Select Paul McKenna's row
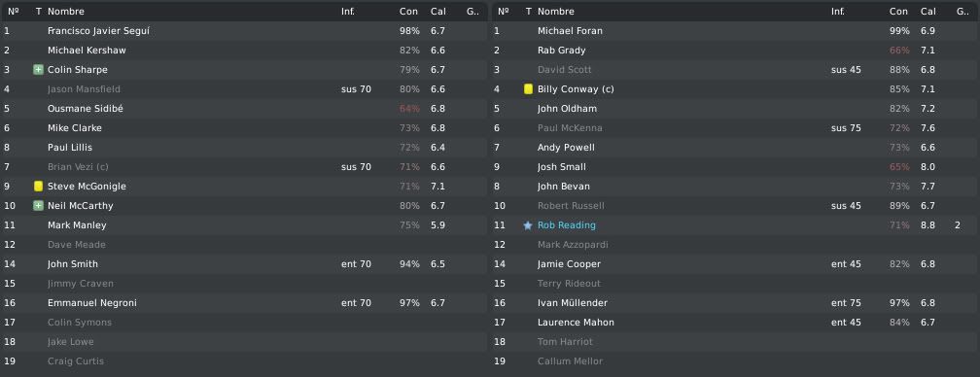 [735, 128]
